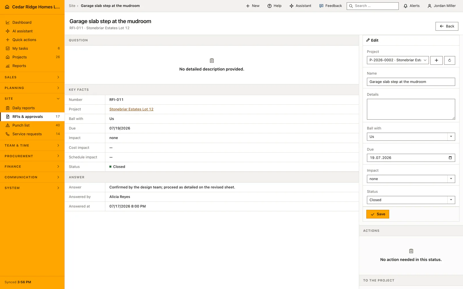
Task: Expand the PLANNING sidebar section
Action: click(32, 88)
